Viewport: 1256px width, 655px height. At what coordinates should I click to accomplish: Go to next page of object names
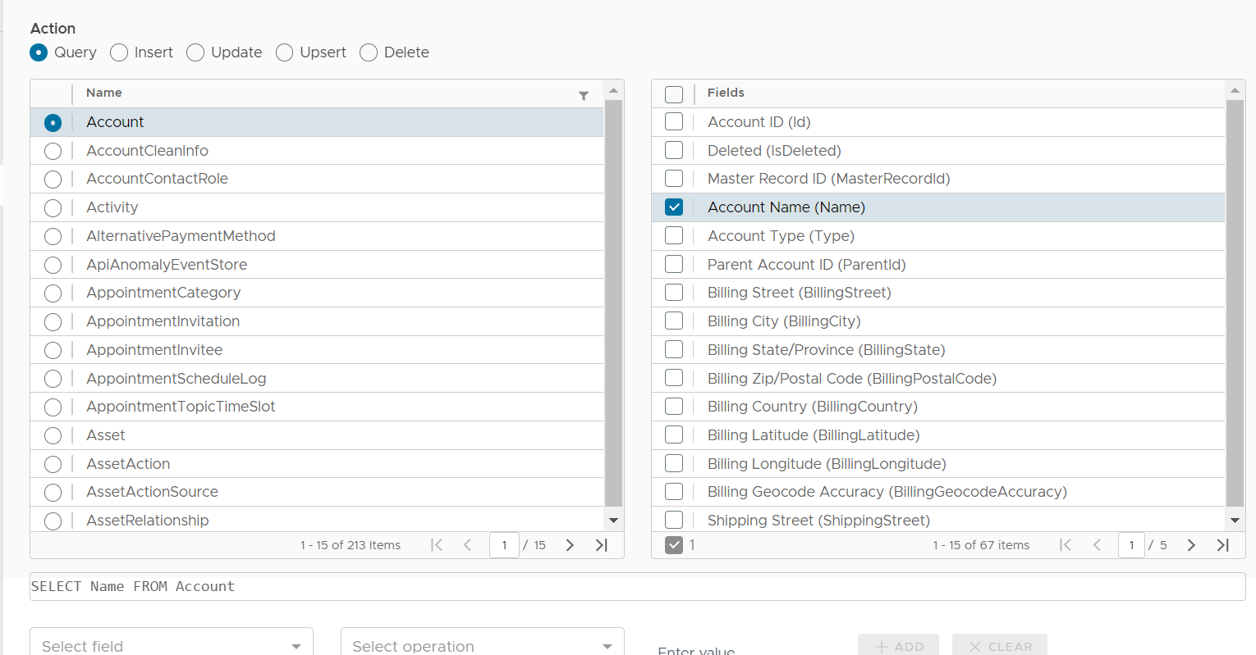coord(570,545)
